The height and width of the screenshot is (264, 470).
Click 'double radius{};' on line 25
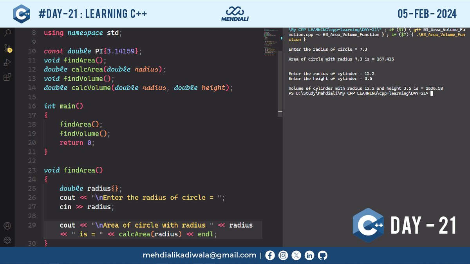91,189
